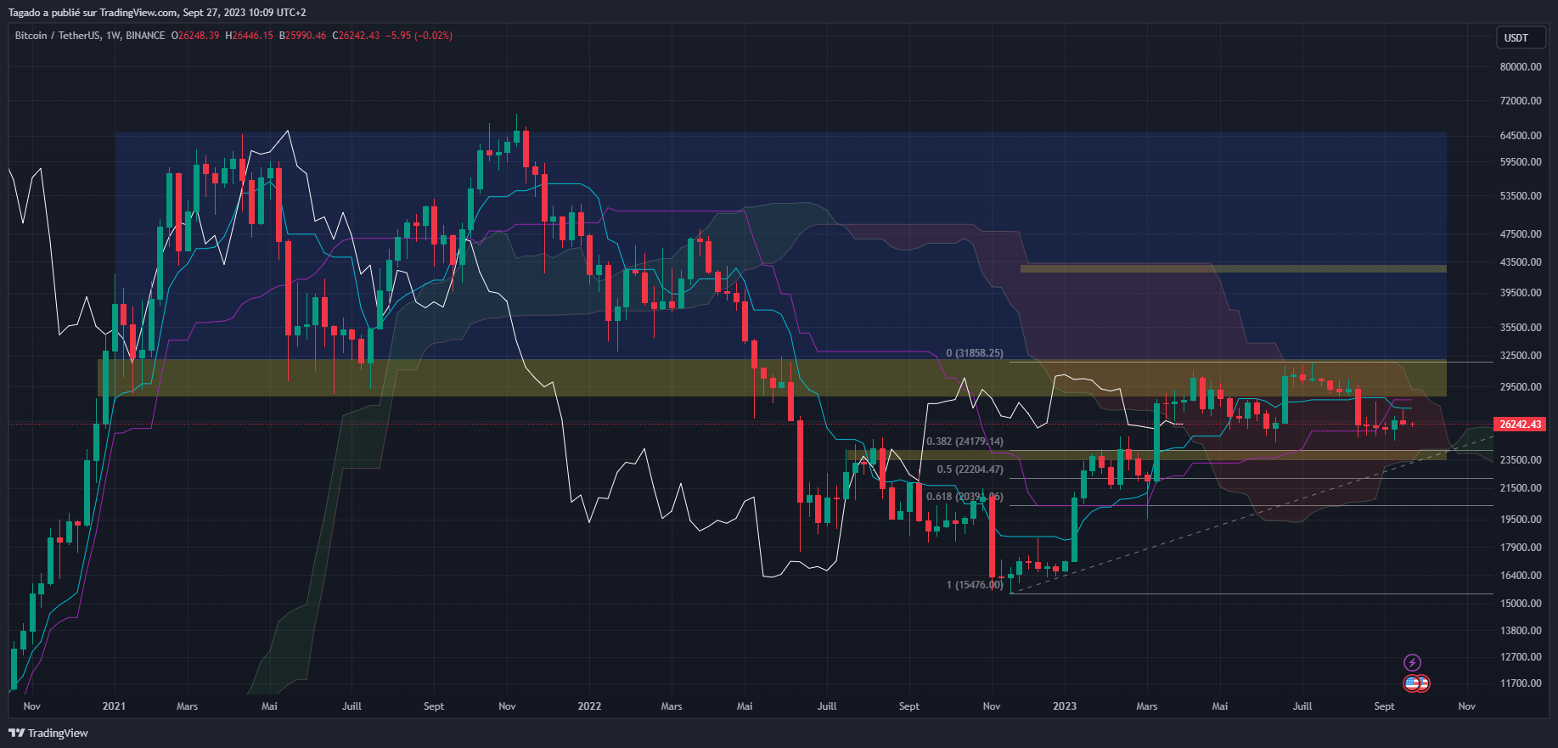The height and width of the screenshot is (748, 1558).
Task: Click the 64500.00 price scale label
Action: tap(1521, 136)
